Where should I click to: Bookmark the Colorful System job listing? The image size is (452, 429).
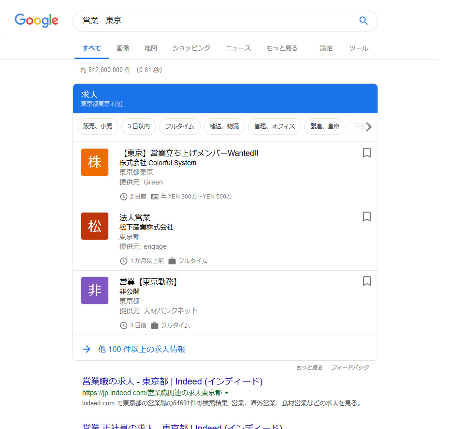click(366, 153)
